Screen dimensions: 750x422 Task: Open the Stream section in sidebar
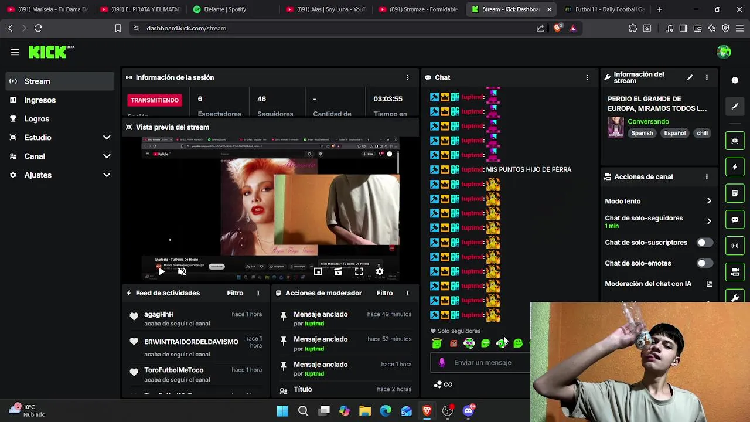[60, 81]
